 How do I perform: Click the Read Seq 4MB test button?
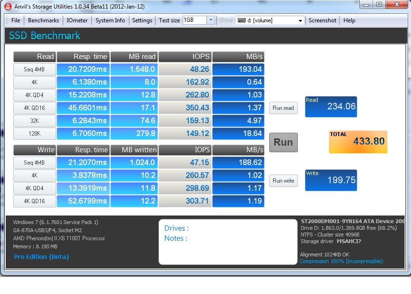click(35, 69)
